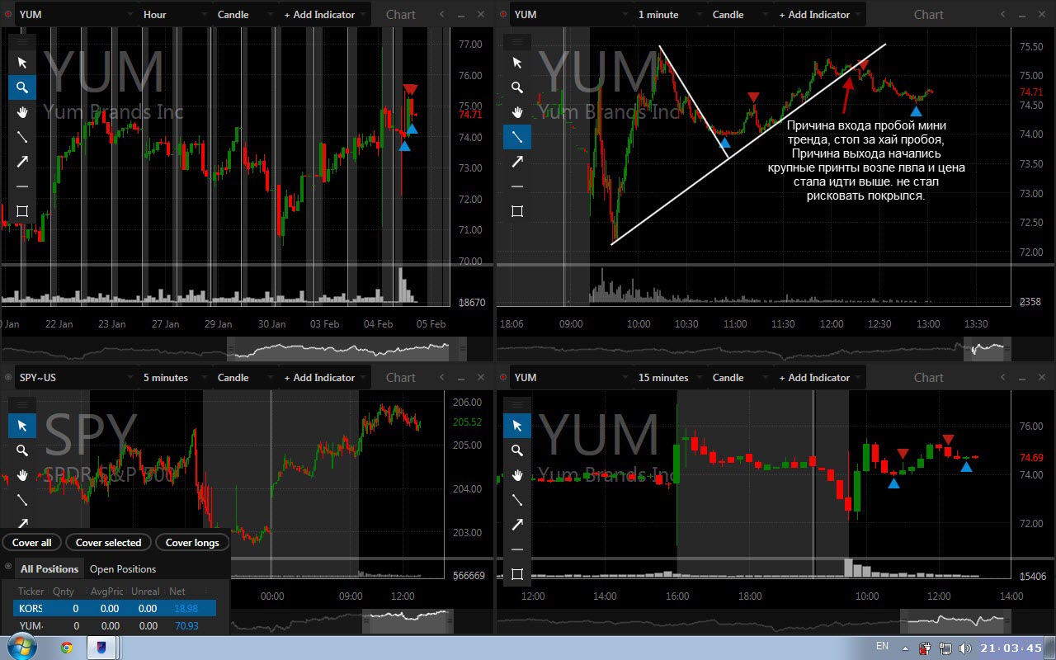Select the zoom magnifier tool in SPY chart
The image size is (1056, 660).
[x=22, y=450]
